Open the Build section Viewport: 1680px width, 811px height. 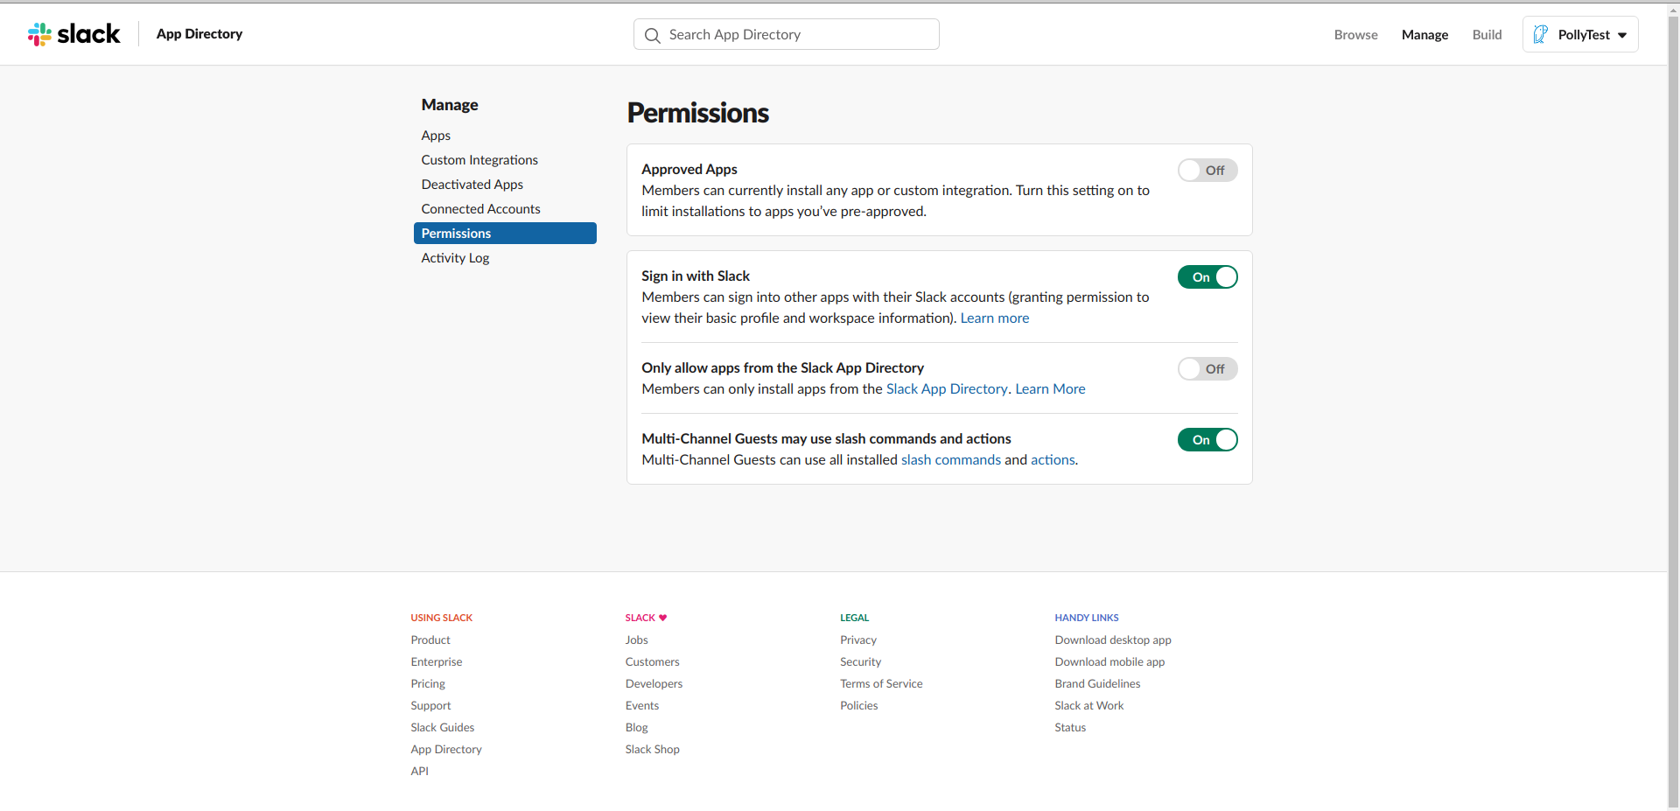(x=1486, y=35)
